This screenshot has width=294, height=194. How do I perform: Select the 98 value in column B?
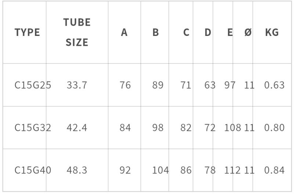[x=158, y=128]
